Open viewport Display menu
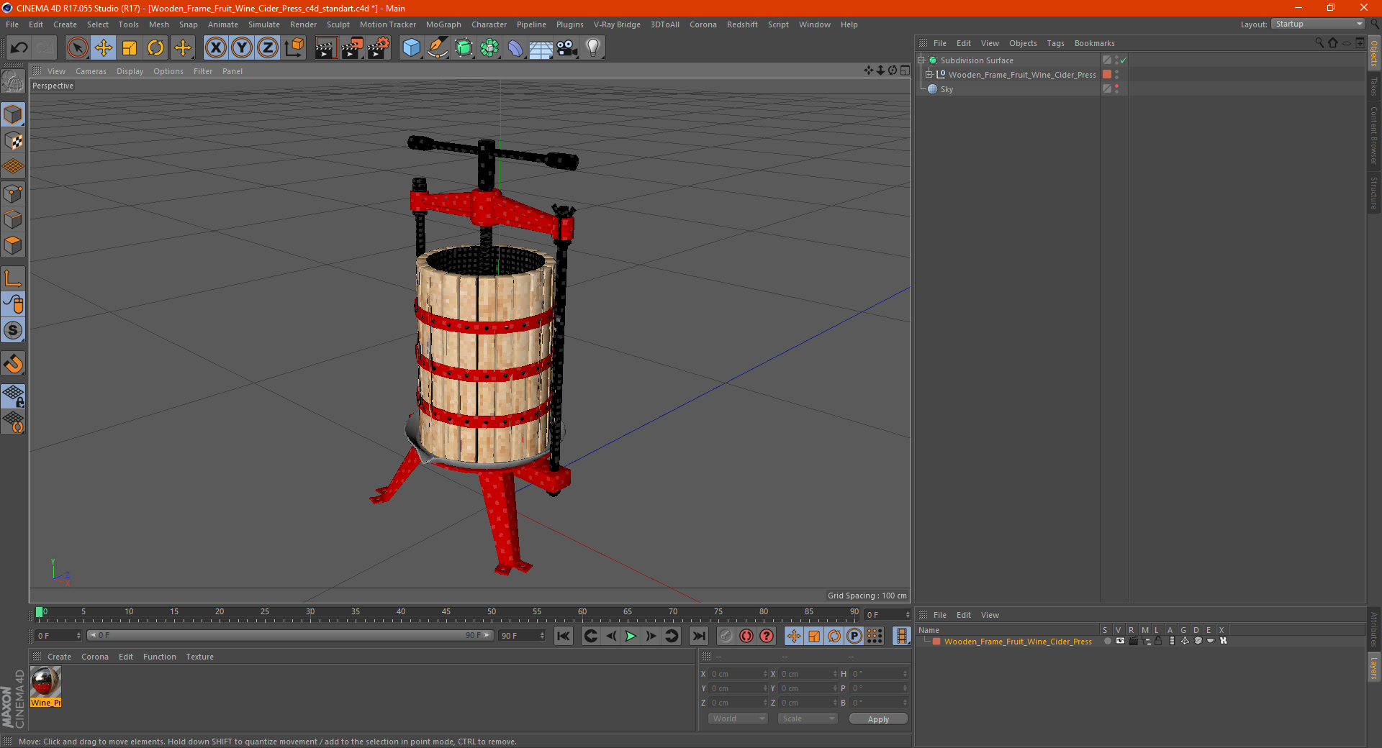 click(130, 71)
